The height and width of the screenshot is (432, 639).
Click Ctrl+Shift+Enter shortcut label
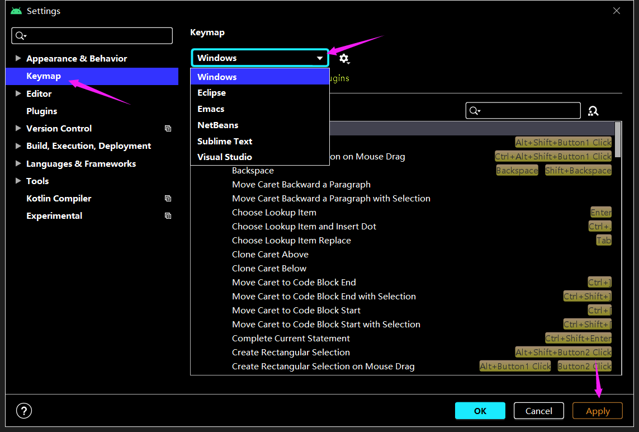click(578, 338)
